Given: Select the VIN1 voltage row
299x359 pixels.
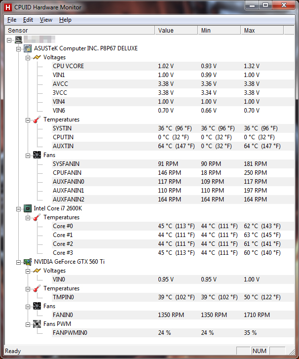Looking at the screenshot, I should coord(173,75).
